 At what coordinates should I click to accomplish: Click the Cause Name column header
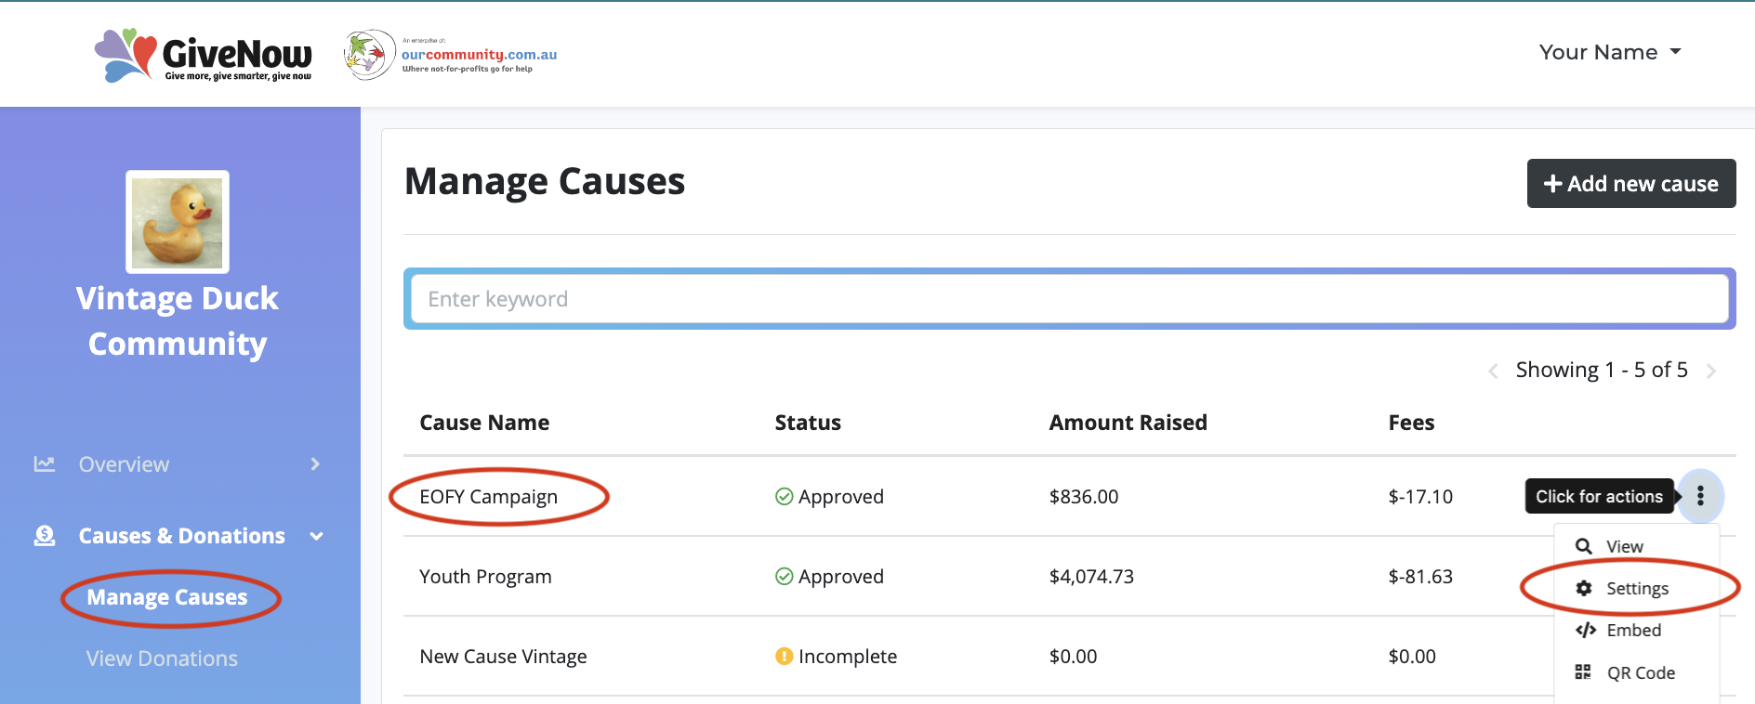484,423
